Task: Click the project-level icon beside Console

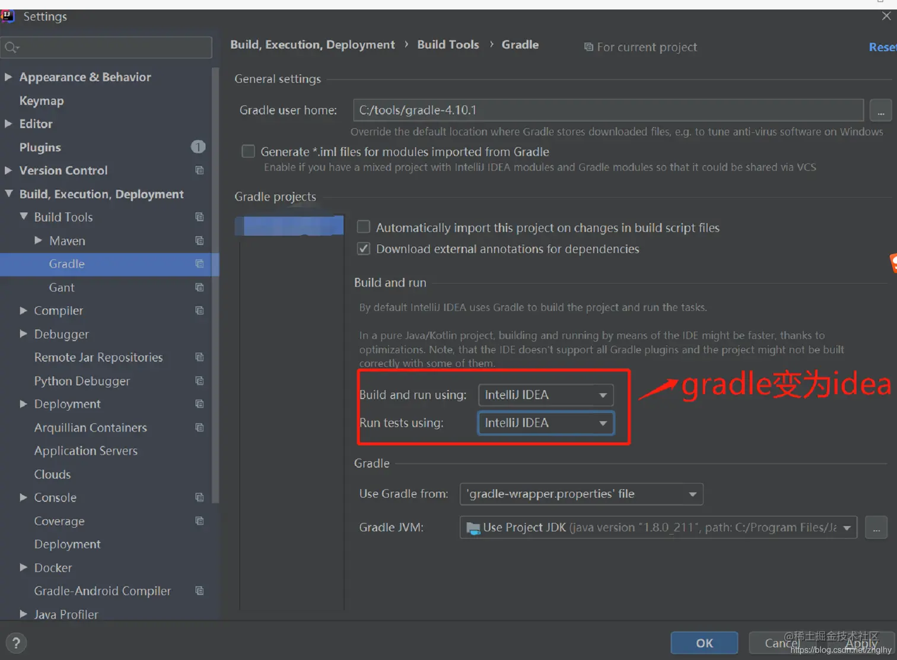Action: coord(199,497)
